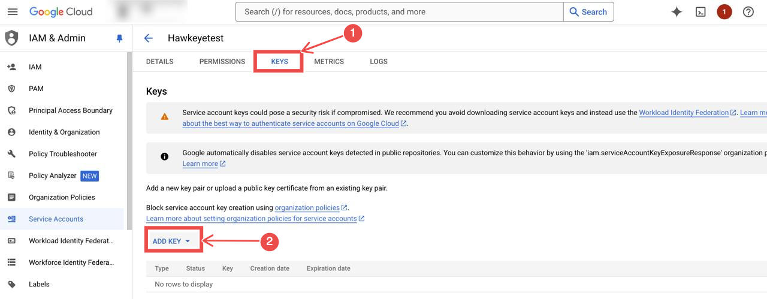
Task: Click the Service Accounts key-card icon
Action: tap(11, 219)
